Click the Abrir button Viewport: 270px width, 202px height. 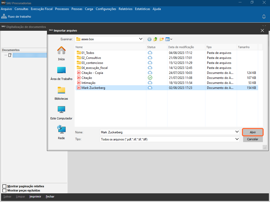253,132
